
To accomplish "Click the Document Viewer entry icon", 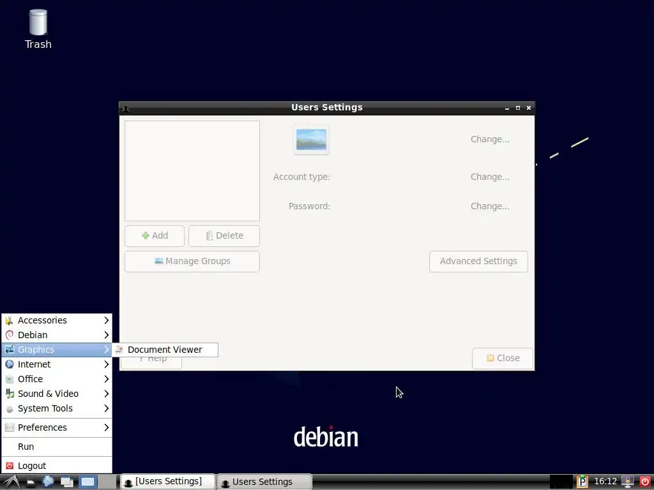I will 119,350.
